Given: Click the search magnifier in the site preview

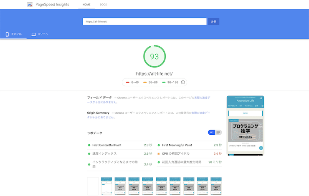Looking at the screenshot, I should pos(261,98).
